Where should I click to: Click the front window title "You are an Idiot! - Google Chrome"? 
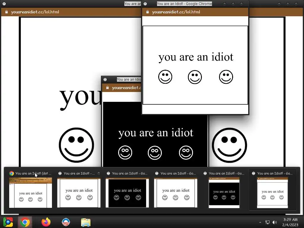[x=184, y=4]
